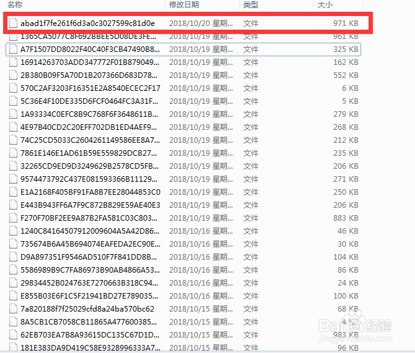Click the 325 KB size value
The height and width of the screenshot is (353, 415).
(x=346, y=49)
